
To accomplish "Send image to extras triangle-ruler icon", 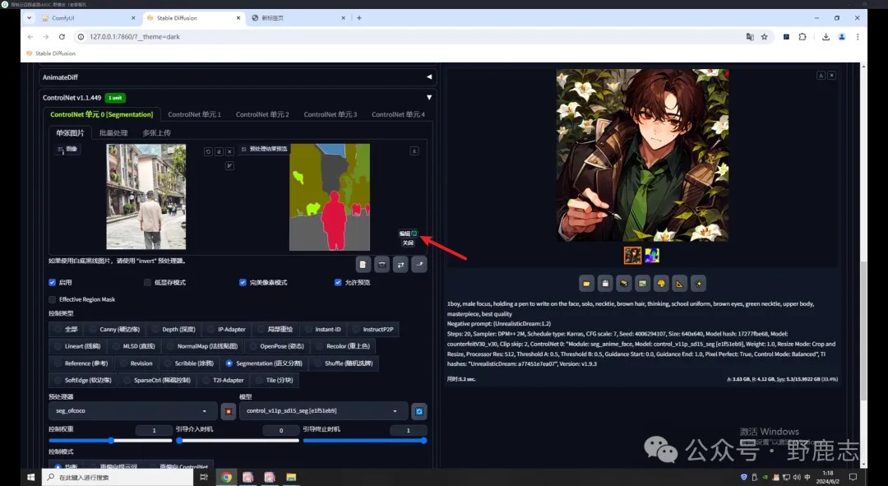I will click(x=680, y=283).
